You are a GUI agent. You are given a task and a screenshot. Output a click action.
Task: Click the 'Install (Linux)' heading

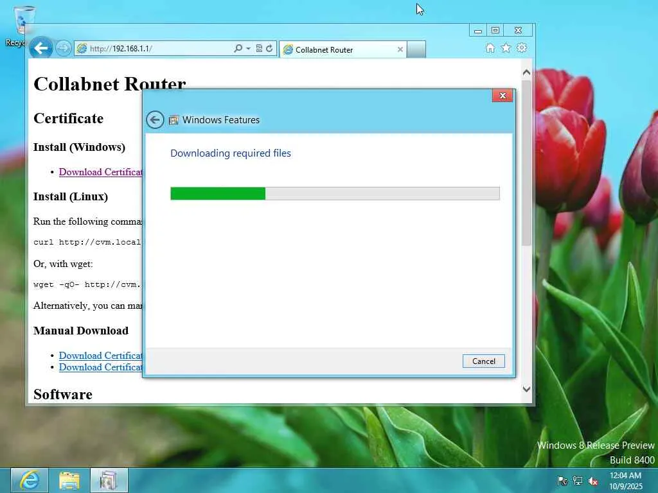[x=71, y=196]
